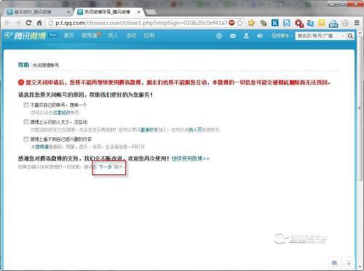Open the @ mentions icon in Weibo header
Viewport: 364px width, 271px height.
[x=219, y=36]
